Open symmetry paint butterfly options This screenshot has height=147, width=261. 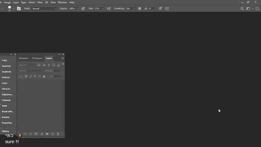167,9
